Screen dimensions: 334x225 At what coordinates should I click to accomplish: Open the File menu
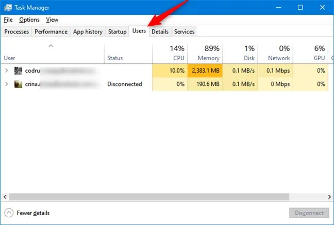(8, 20)
